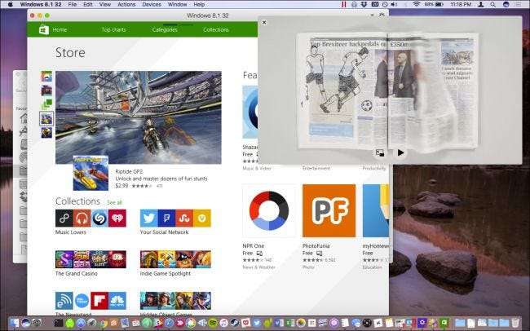Click the picture-in-picture restore button
The width and height of the screenshot is (530, 331).
[x=380, y=152]
